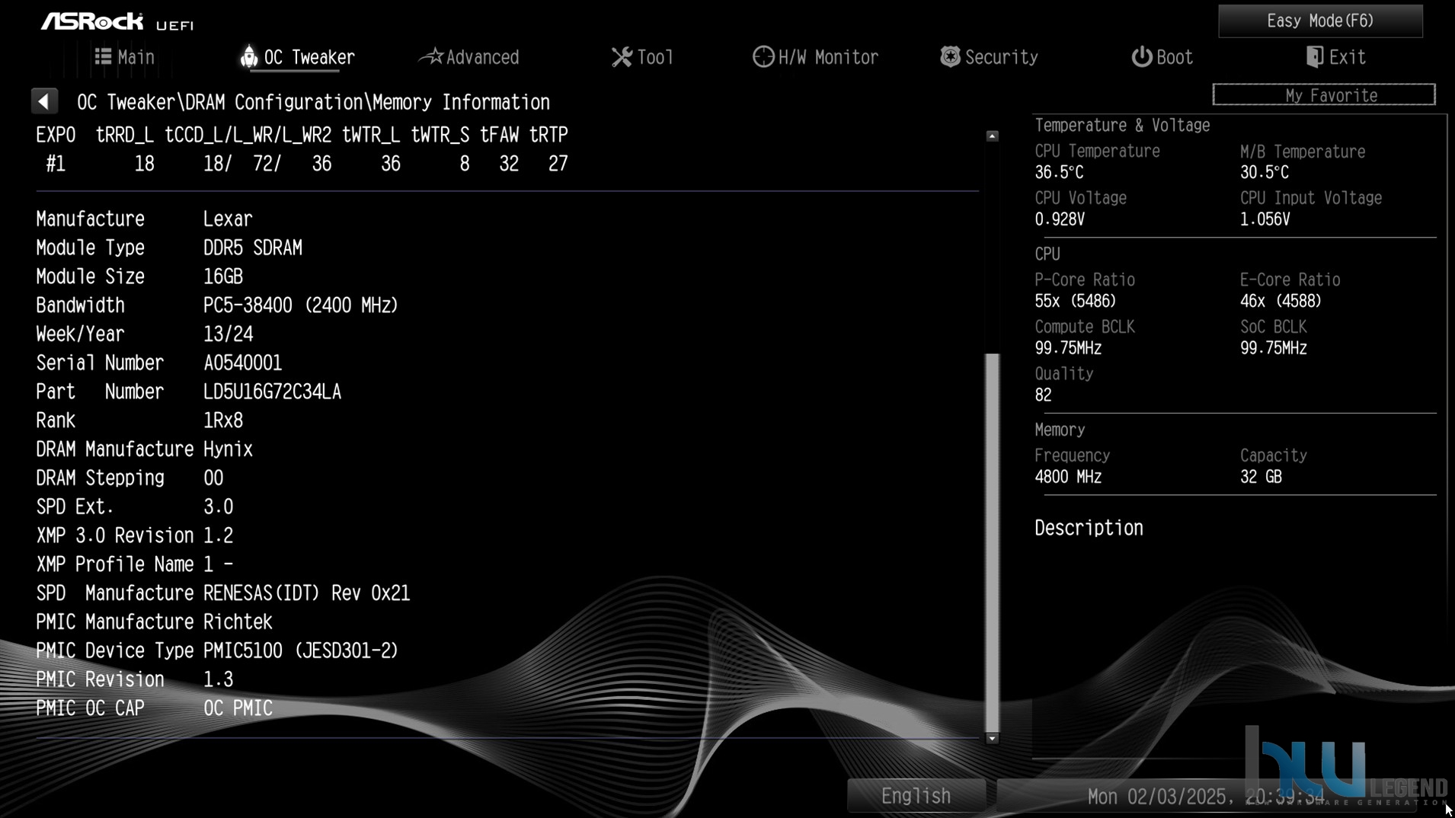This screenshot has width=1455, height=818.
Task: Click the H/W Monitor gauge icon
Action: (x=763, y=57)
